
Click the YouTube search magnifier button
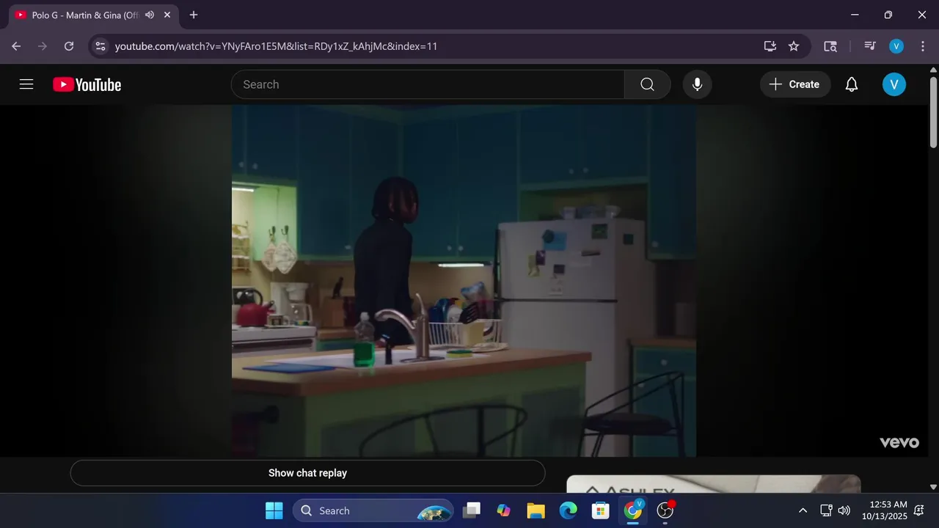coord(647,84)
